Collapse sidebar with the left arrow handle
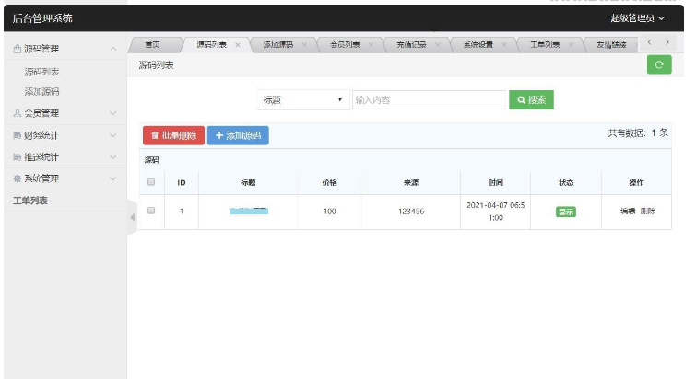 [x=132, y=217]
